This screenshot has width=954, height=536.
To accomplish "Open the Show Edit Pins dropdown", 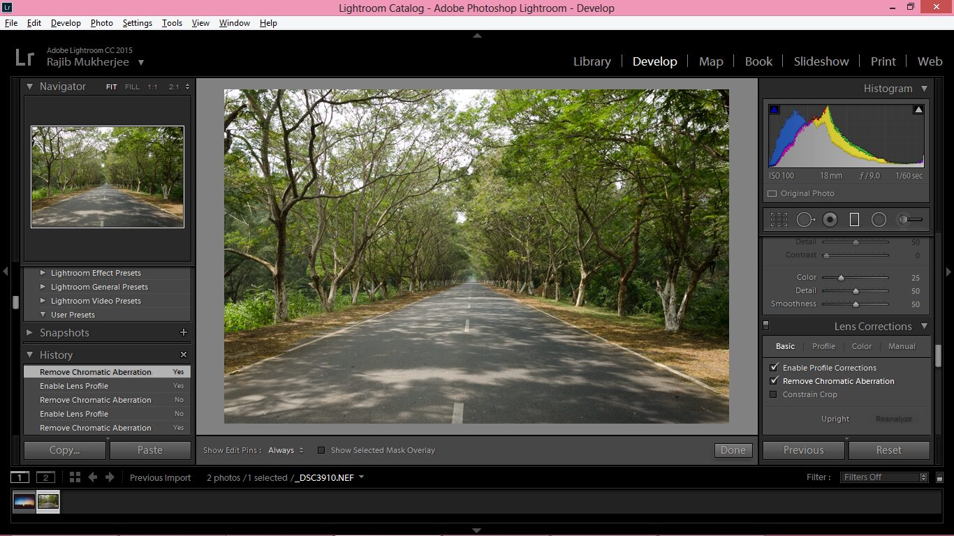I will pyautogui.click(x=286, y=450).
